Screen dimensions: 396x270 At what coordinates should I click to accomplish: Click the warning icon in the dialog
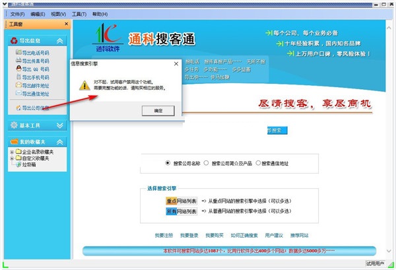(84, 85)
